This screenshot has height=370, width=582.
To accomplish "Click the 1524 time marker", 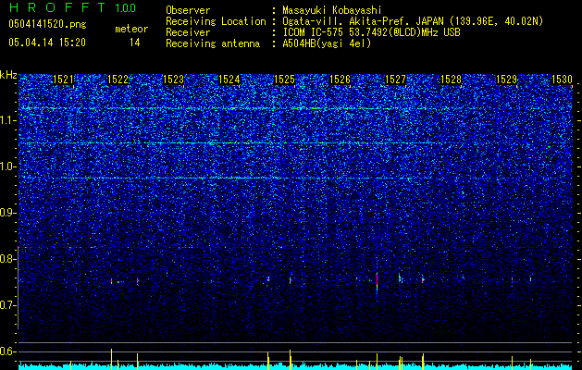I will pyautogui.click(x=229, y=80).
